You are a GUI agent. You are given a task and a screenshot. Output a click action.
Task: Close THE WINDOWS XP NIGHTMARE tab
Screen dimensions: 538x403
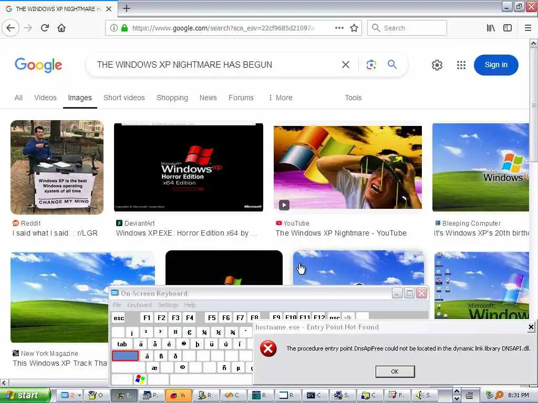(x=109, y=9)
